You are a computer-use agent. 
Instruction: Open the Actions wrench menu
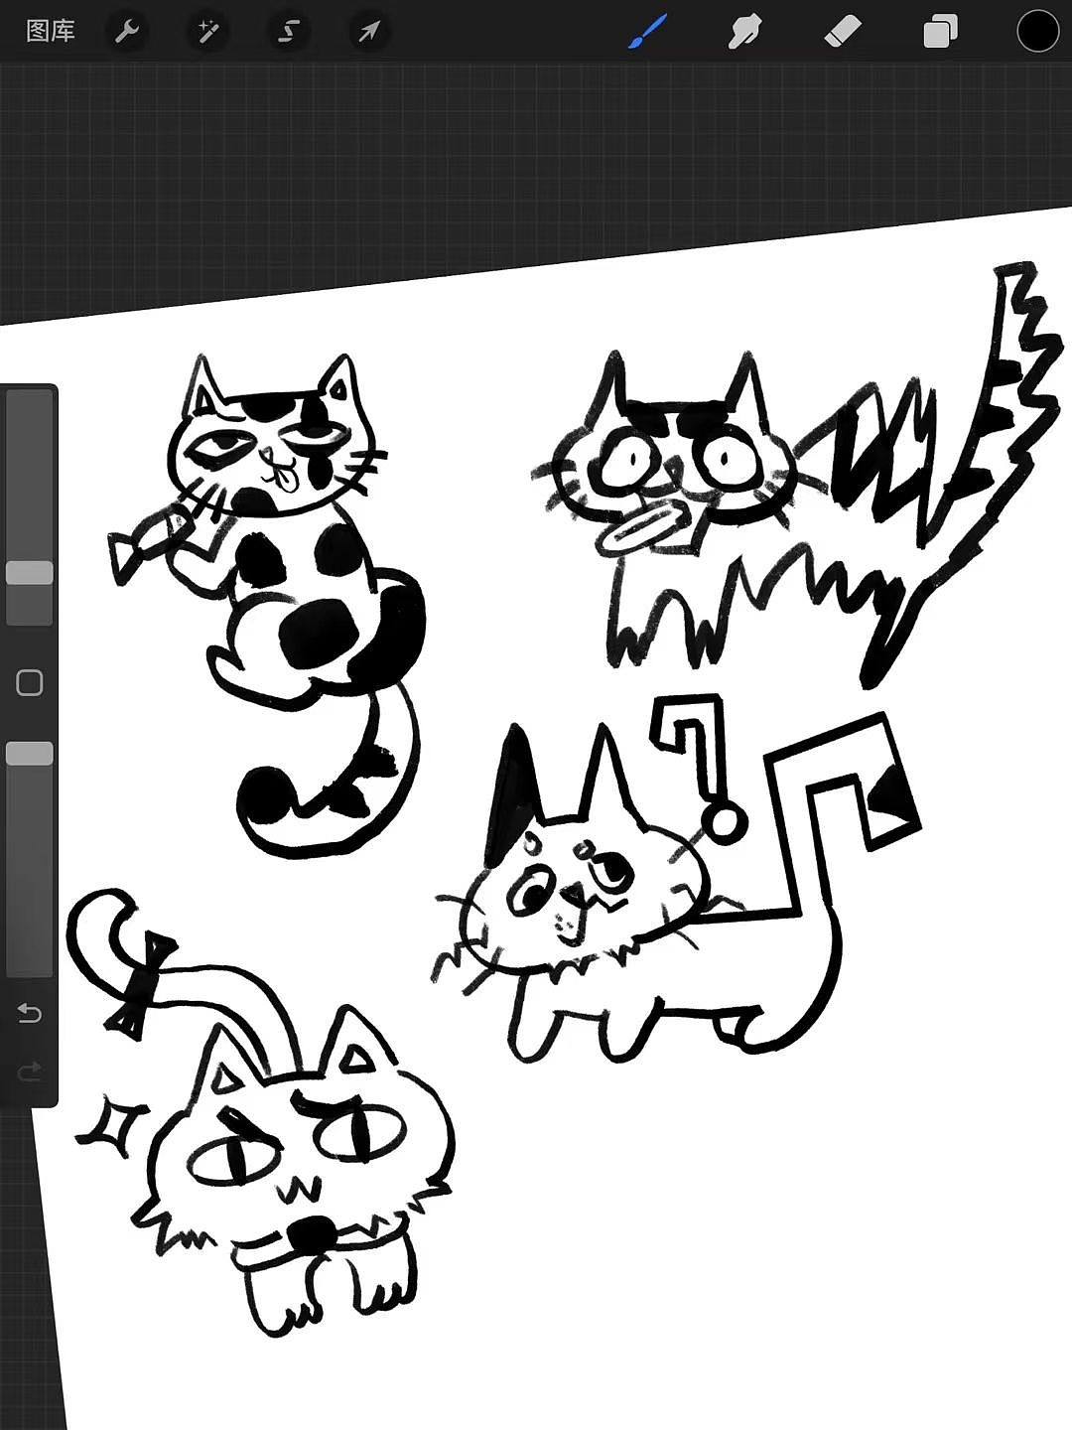pyautogui.click(x=127, y=32)
